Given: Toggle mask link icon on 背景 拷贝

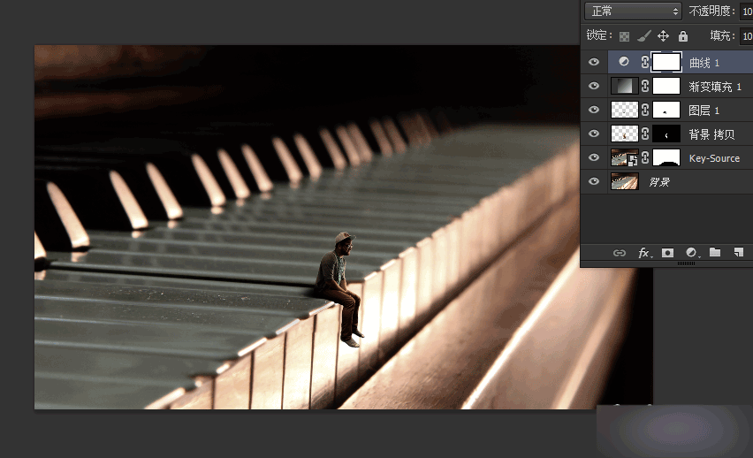Looking at the screenshot, I should coord(645,134).
